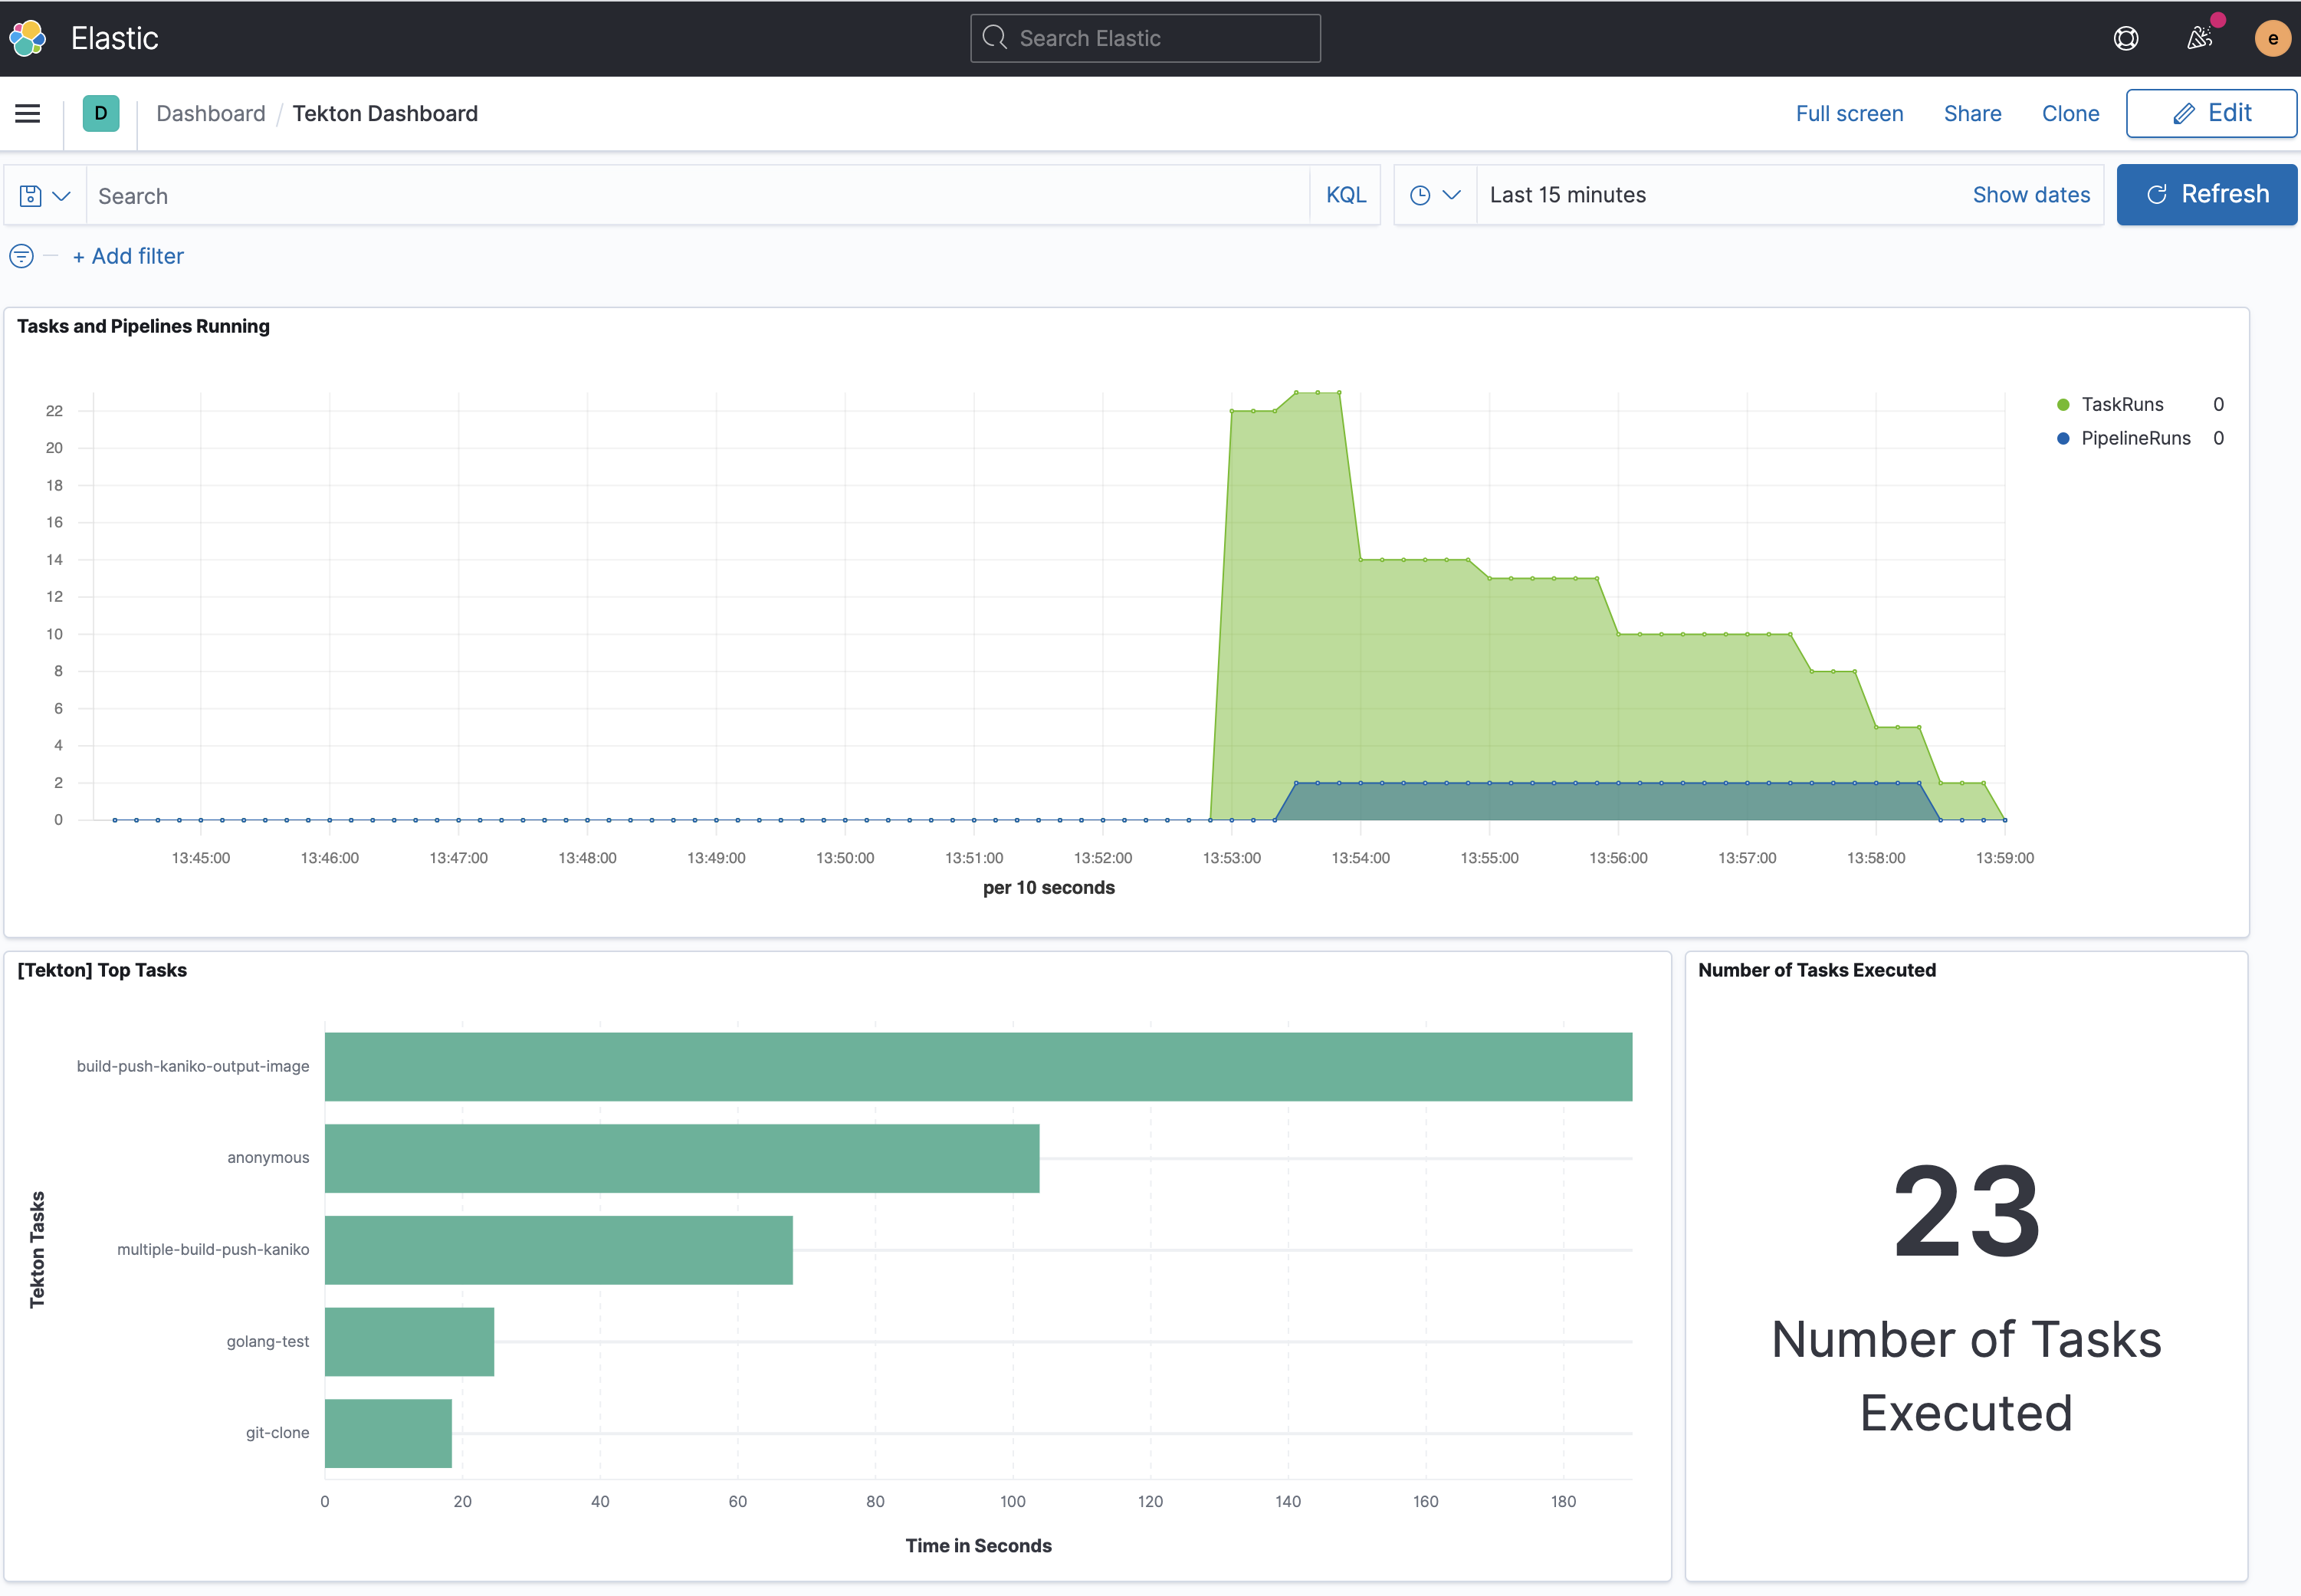Image resolution: width=2301 pixels, height=1596 pixels.
Task: Click the per 10 seconds axis title
Action: point(1048,887)
